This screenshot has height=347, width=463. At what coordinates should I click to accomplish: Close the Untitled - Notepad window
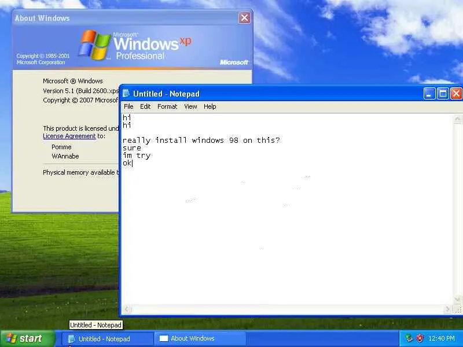click(x=456, y=94)
